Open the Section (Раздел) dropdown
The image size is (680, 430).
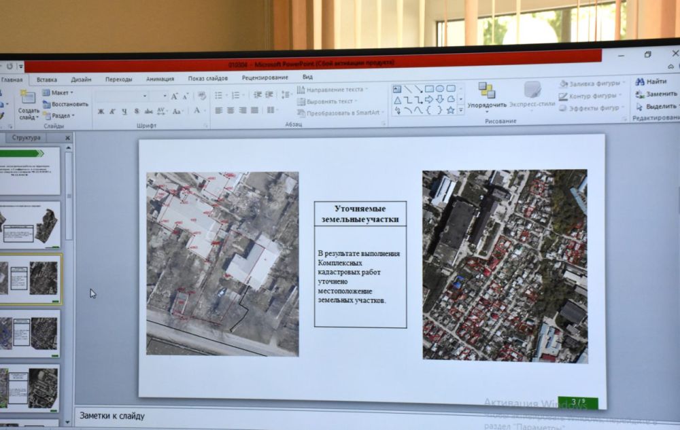tap(58, 116)
